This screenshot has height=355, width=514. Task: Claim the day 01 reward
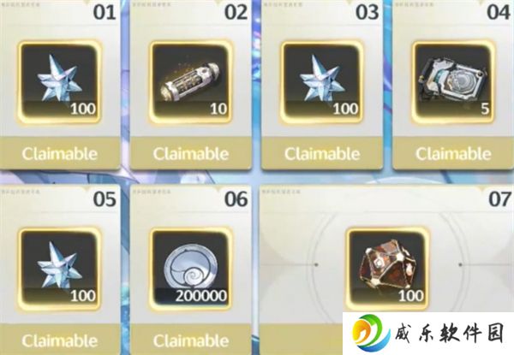(60, 154)
